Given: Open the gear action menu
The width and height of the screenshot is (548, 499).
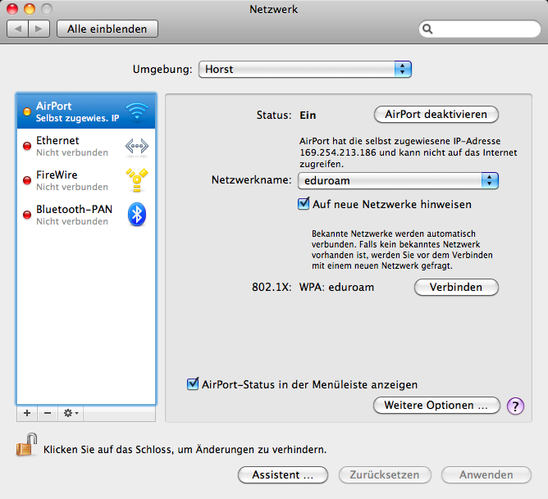Looking at the screenshot, I should pyautogui.click(x=71, y=413).
